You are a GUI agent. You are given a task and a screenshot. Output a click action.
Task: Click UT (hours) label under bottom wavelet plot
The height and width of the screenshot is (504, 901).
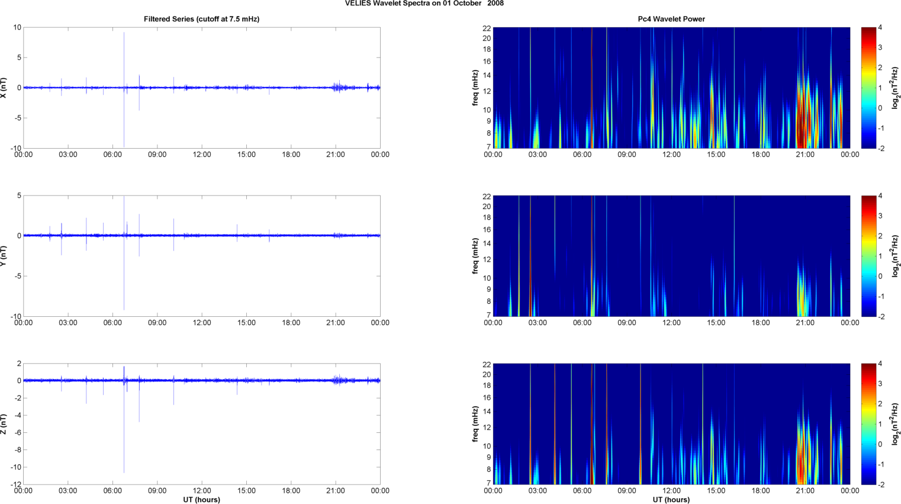click(671, 500)
